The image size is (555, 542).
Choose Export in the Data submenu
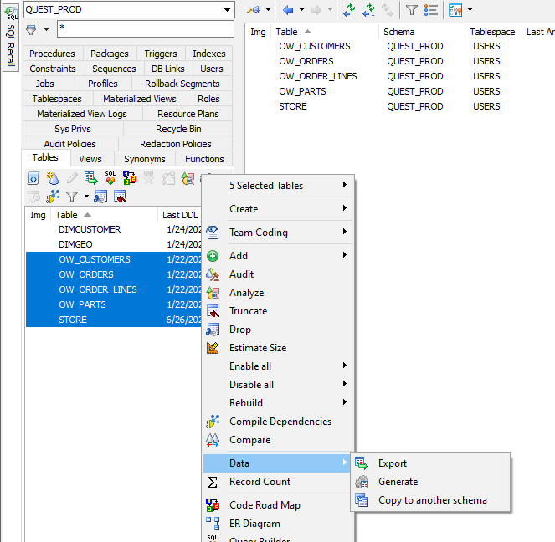pos(430,463)
